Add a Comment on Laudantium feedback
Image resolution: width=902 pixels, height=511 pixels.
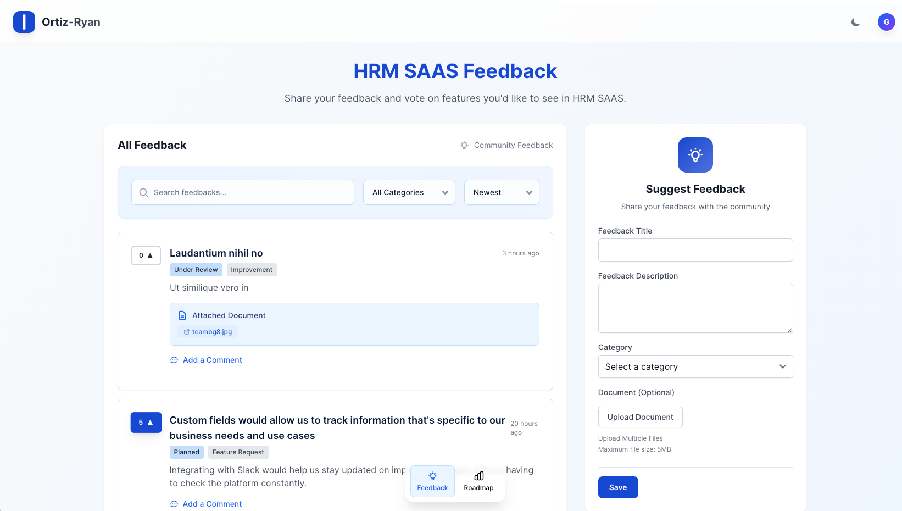tap(212, 360)
